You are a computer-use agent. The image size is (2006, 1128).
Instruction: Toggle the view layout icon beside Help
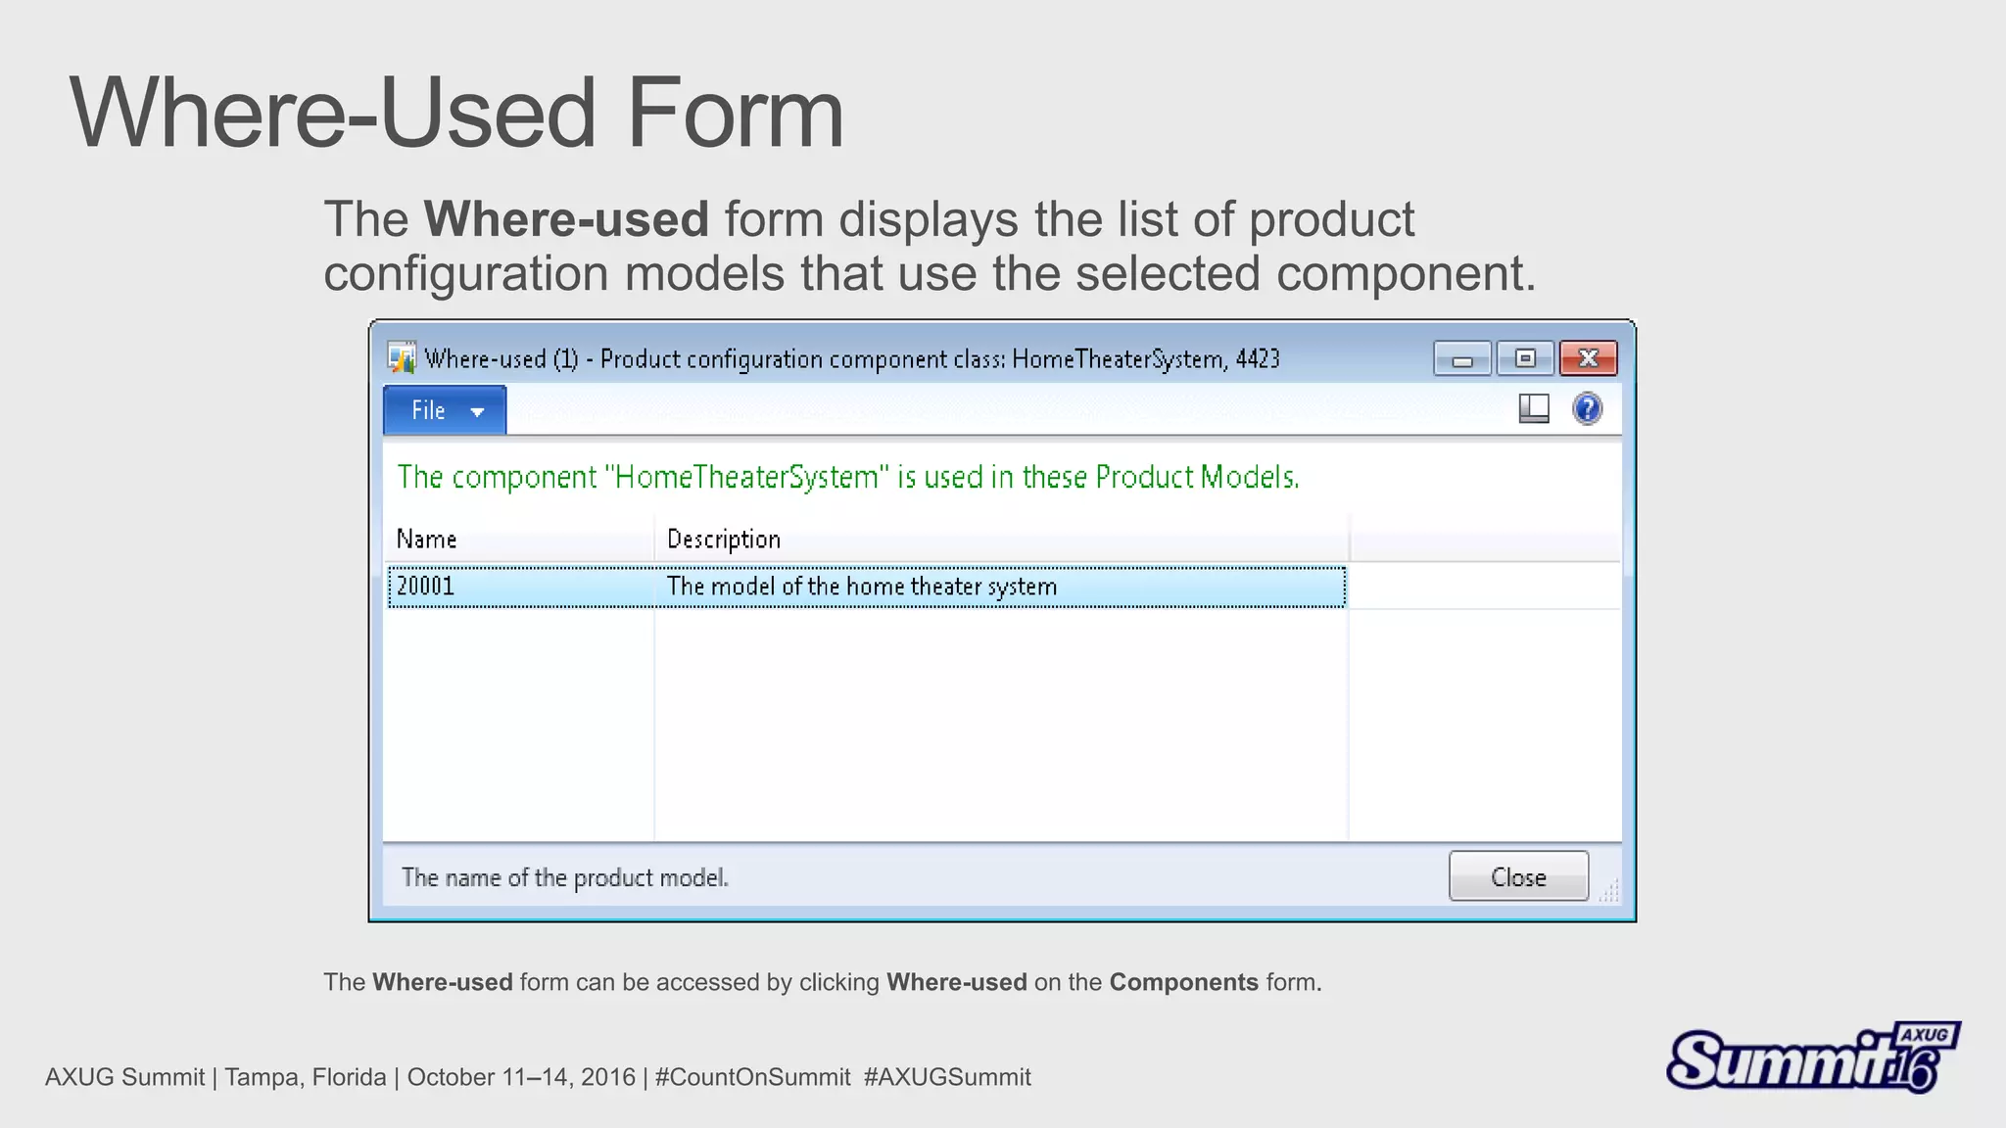tap(1534, 408)
